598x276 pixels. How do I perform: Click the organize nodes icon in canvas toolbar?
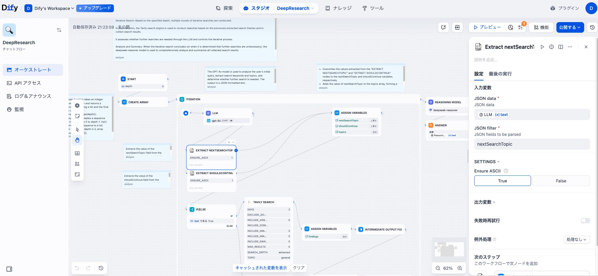click(77, 164)
